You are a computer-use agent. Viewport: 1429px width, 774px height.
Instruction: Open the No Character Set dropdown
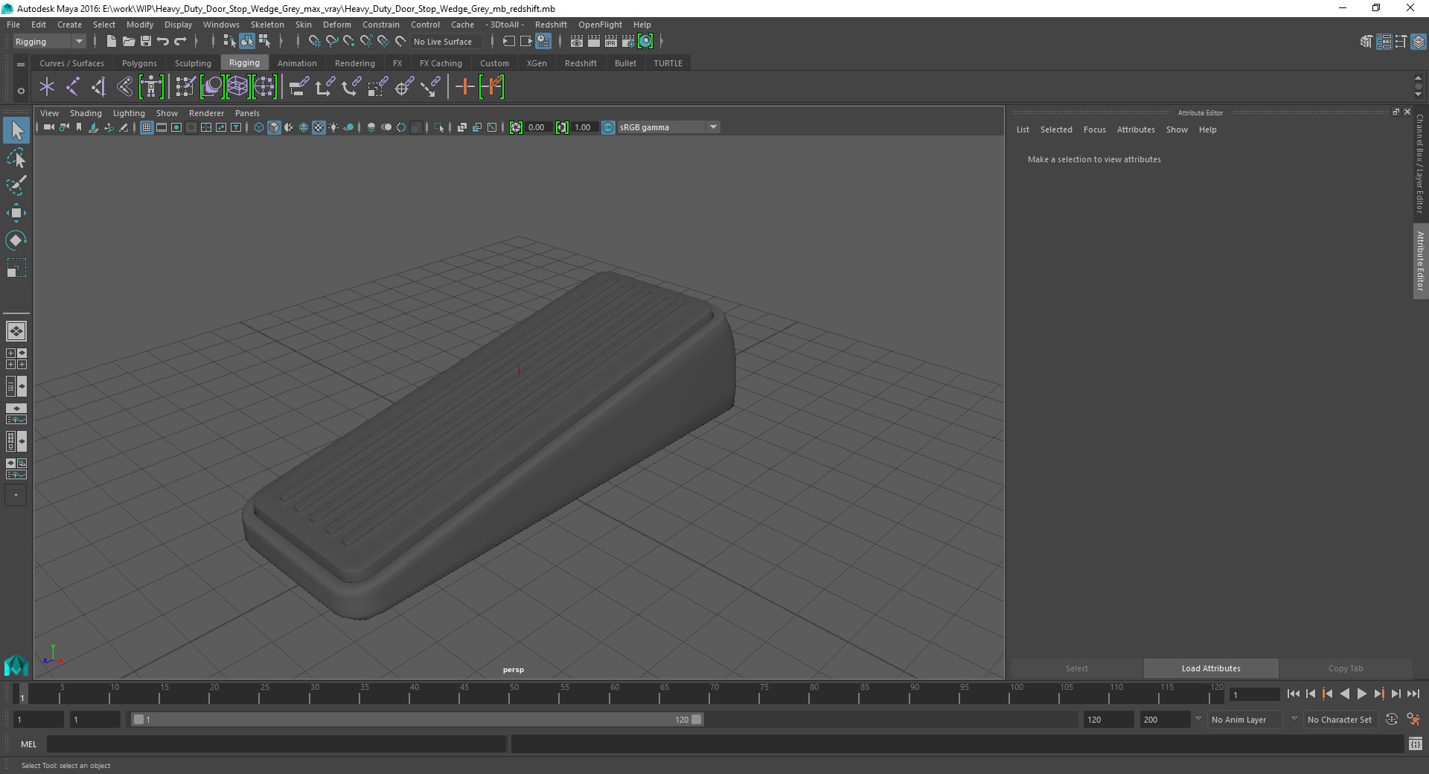pyautogui.click(x=1343, y=720)
